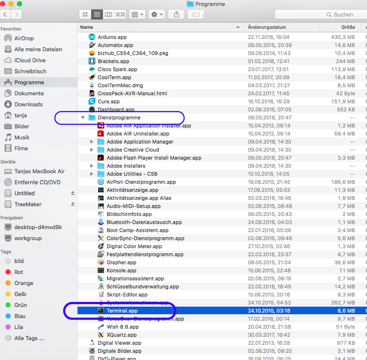Open the arrange-by dropdown menu

137,14
